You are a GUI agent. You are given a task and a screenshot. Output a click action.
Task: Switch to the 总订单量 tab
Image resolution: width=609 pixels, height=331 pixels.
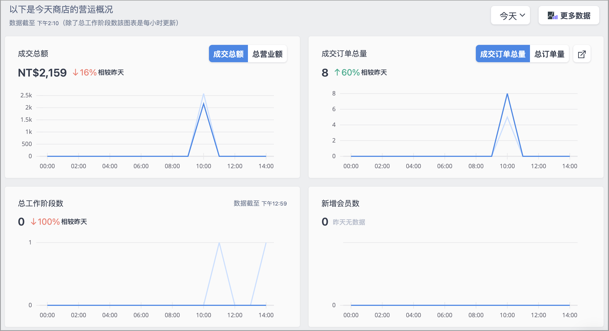(549, 54)
